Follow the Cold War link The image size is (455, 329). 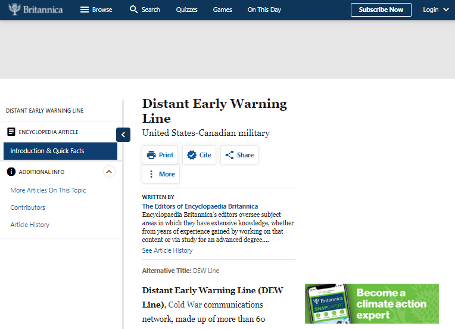[x=185, y=305]
